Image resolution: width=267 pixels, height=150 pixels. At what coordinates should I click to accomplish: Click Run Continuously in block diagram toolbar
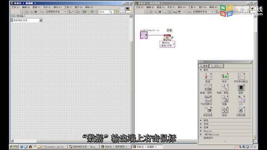tap(151, 12)
